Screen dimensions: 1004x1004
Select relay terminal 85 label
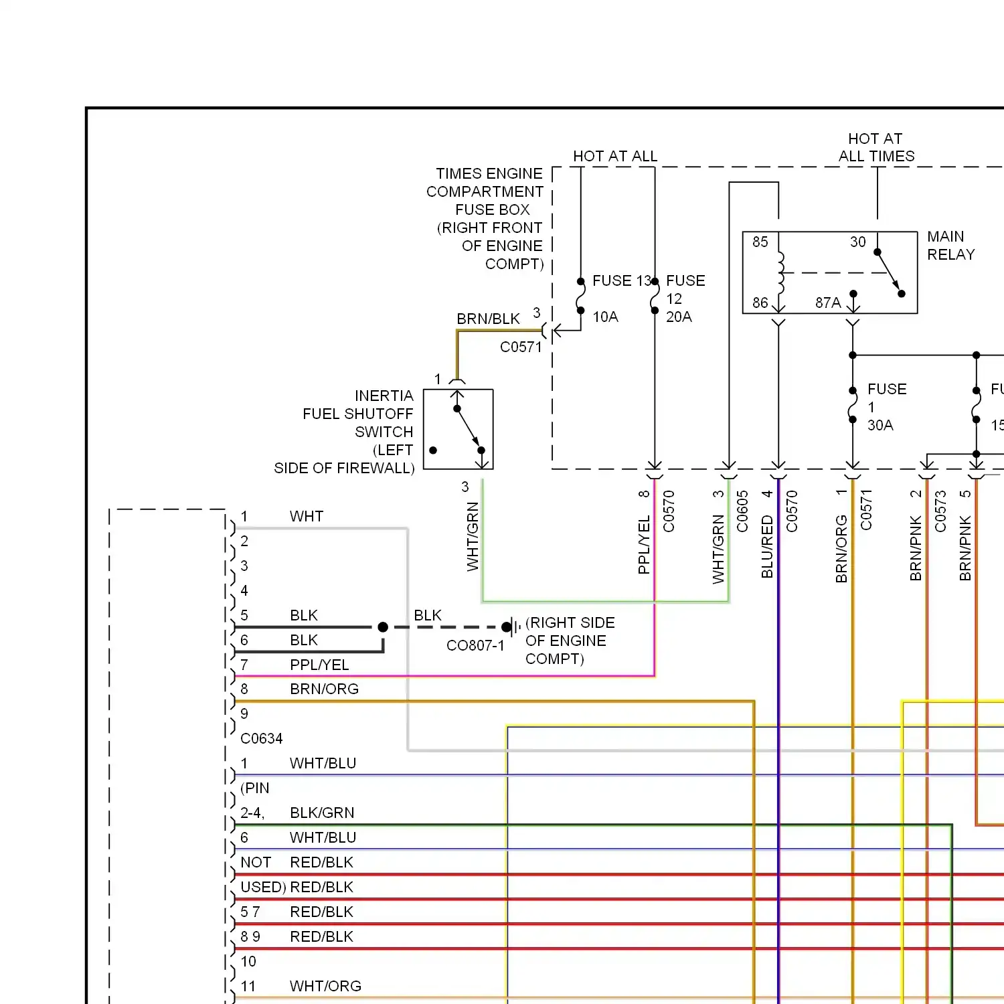[760, 242]
